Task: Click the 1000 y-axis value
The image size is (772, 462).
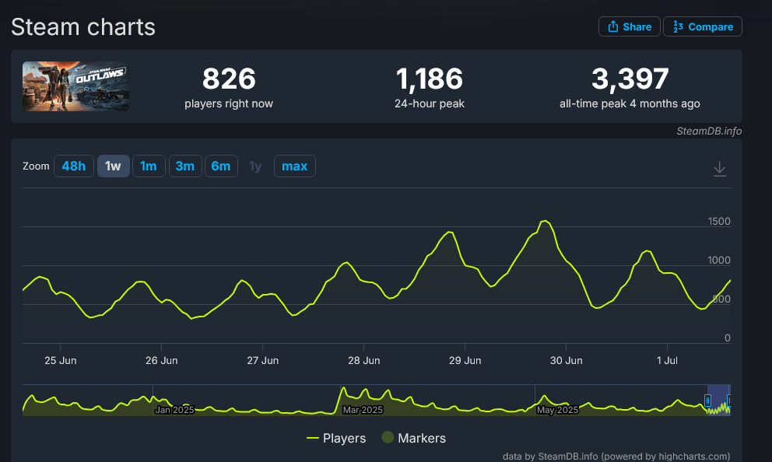Action: 719,261
